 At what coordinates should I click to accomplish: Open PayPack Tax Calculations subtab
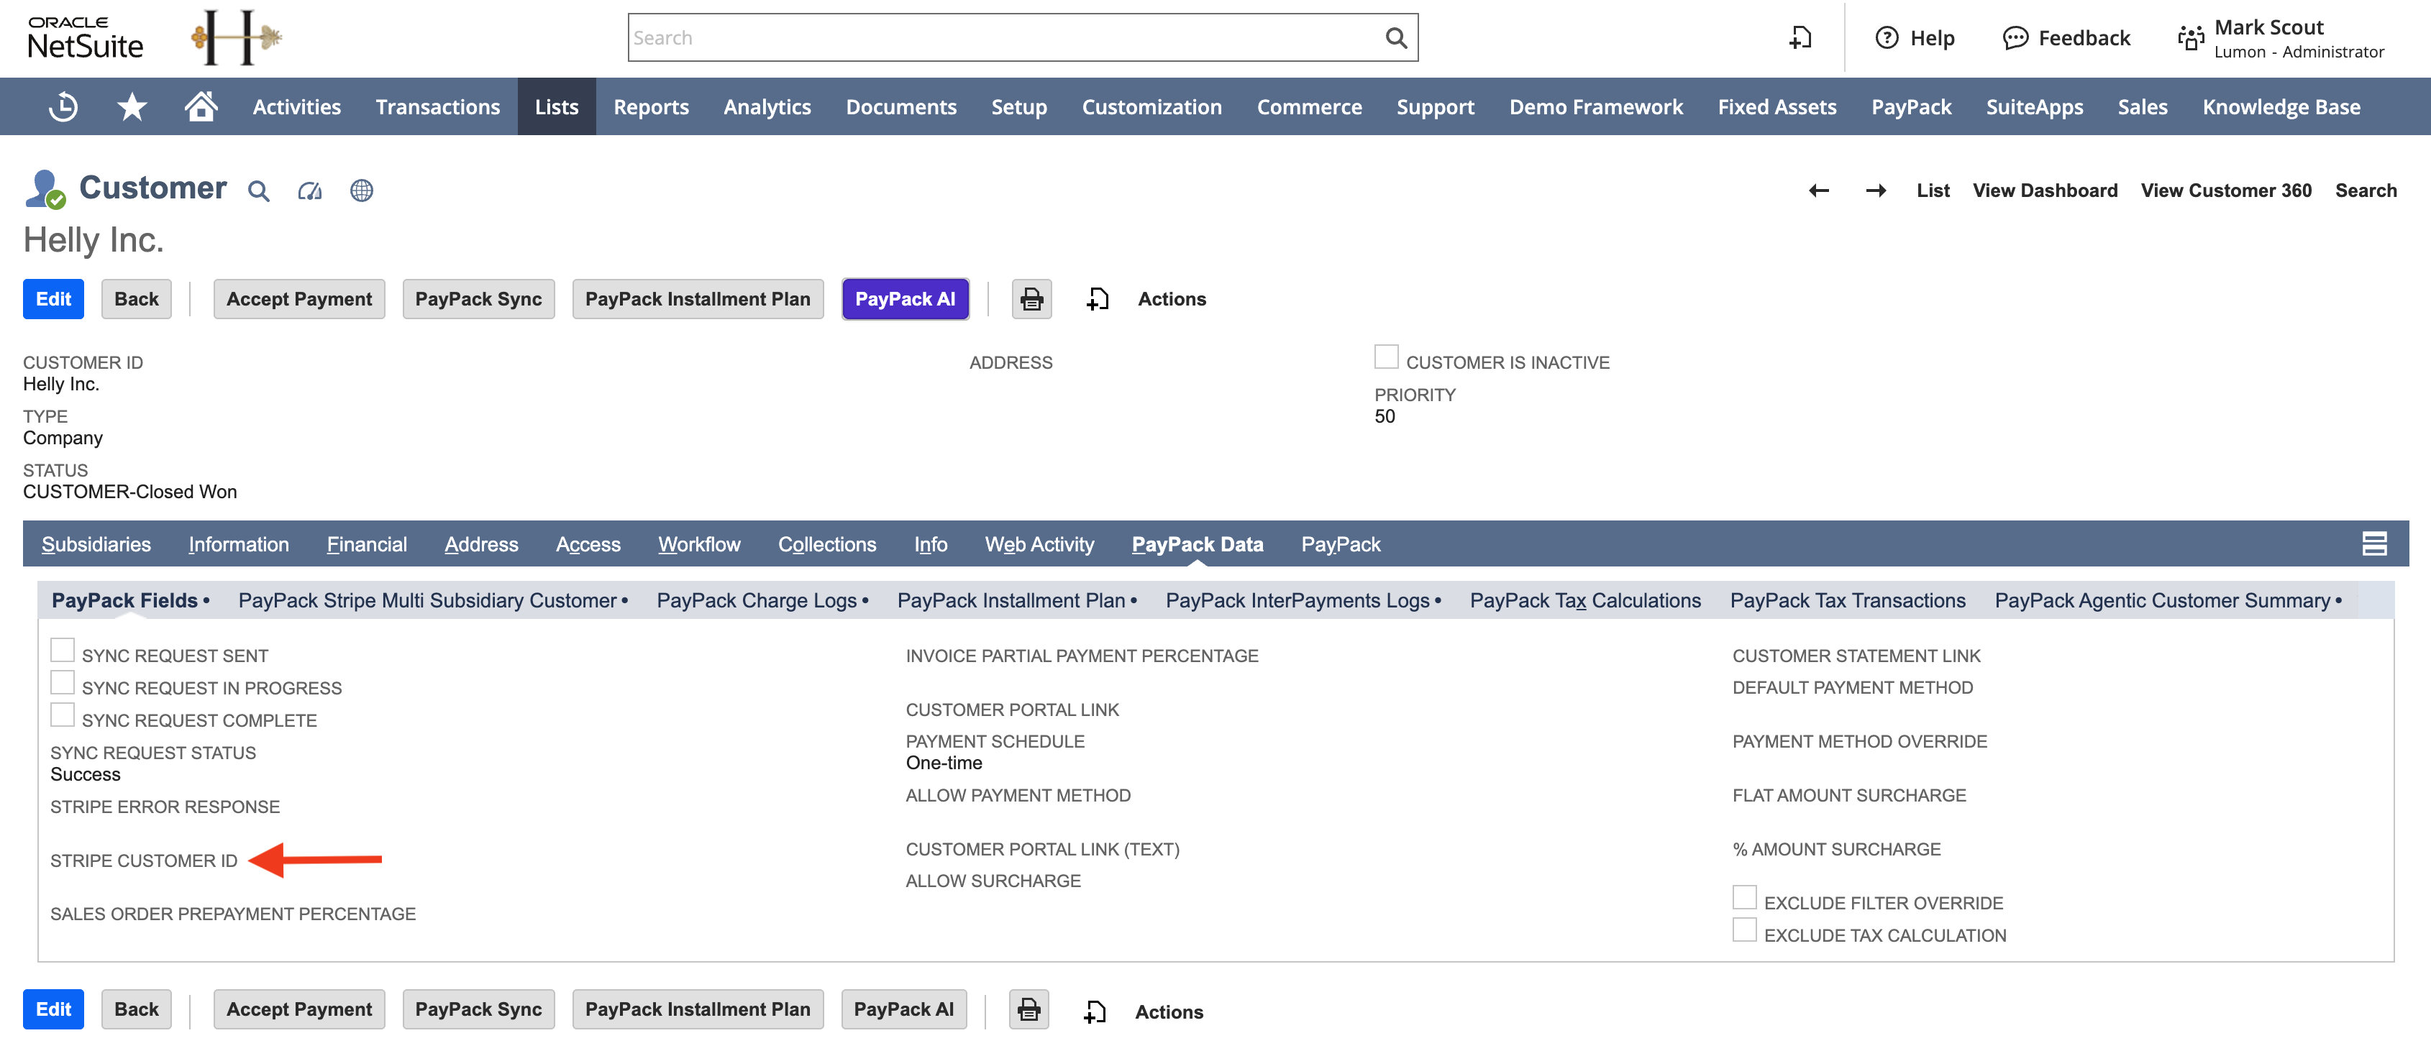[x=1585, y=601]
